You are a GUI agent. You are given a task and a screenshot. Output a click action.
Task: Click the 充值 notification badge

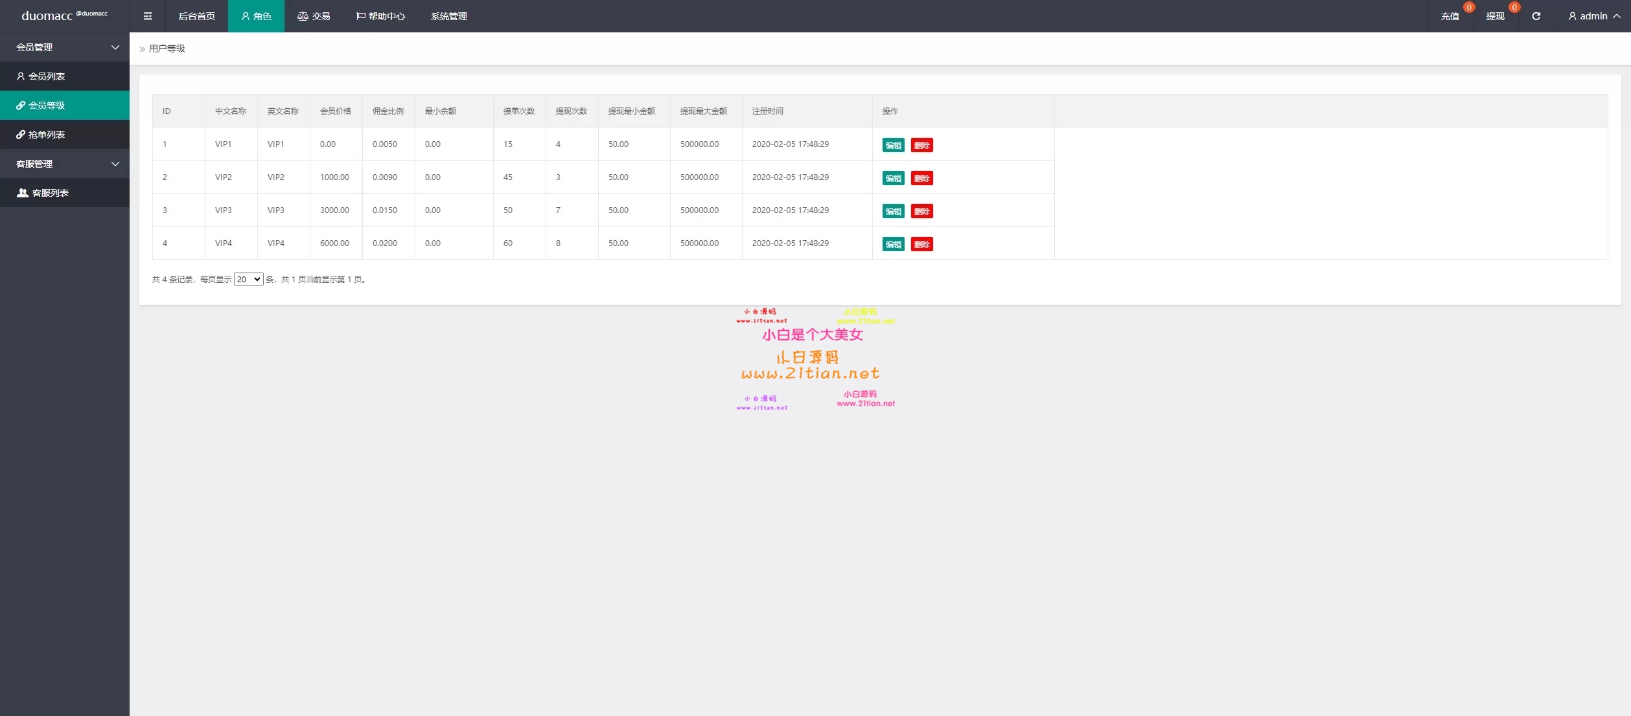tap(1469, 7)
